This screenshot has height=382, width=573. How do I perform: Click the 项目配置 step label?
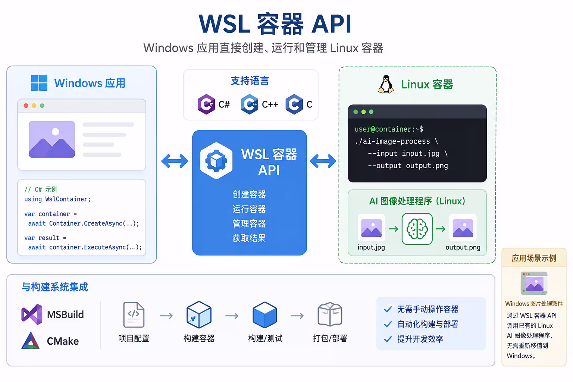(134, 338)
